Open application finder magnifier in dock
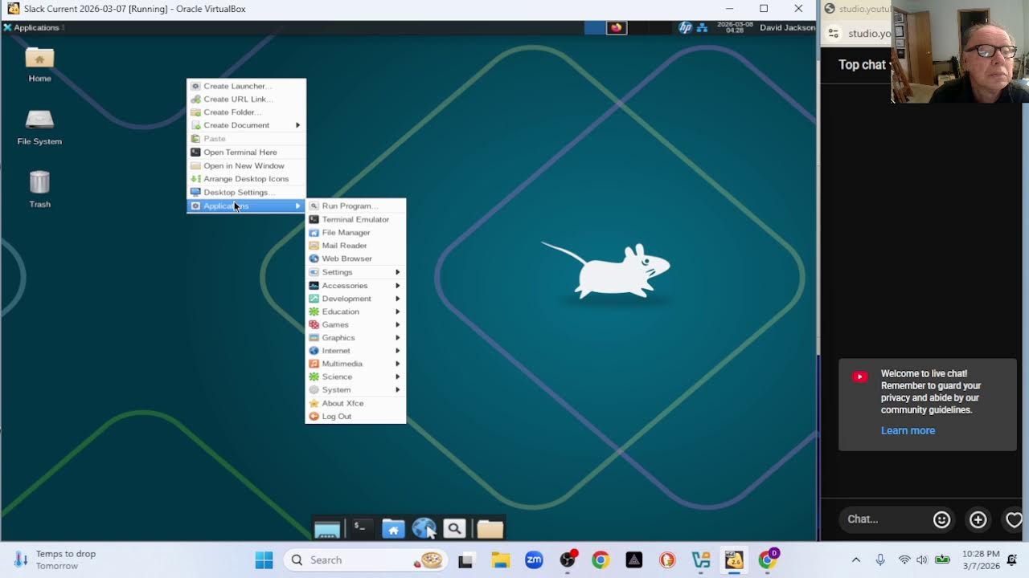 454,528
